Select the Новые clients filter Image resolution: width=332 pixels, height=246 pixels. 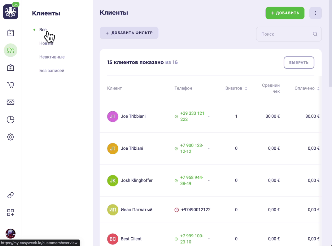coord(46,43)
